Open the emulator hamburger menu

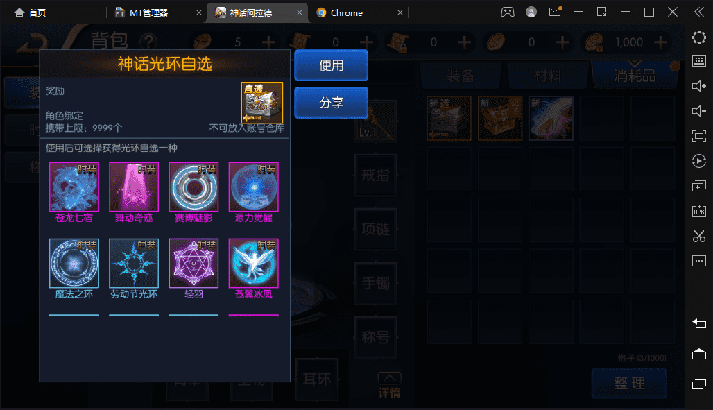[x=578, y=12]
